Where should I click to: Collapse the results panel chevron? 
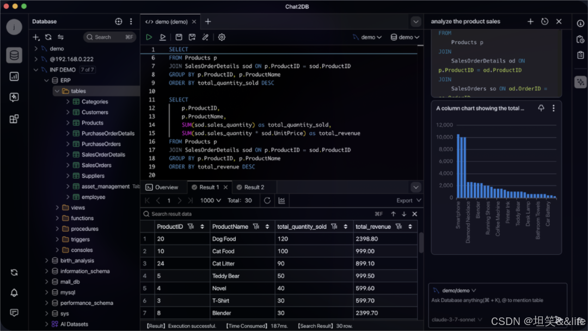pos(416,187)
